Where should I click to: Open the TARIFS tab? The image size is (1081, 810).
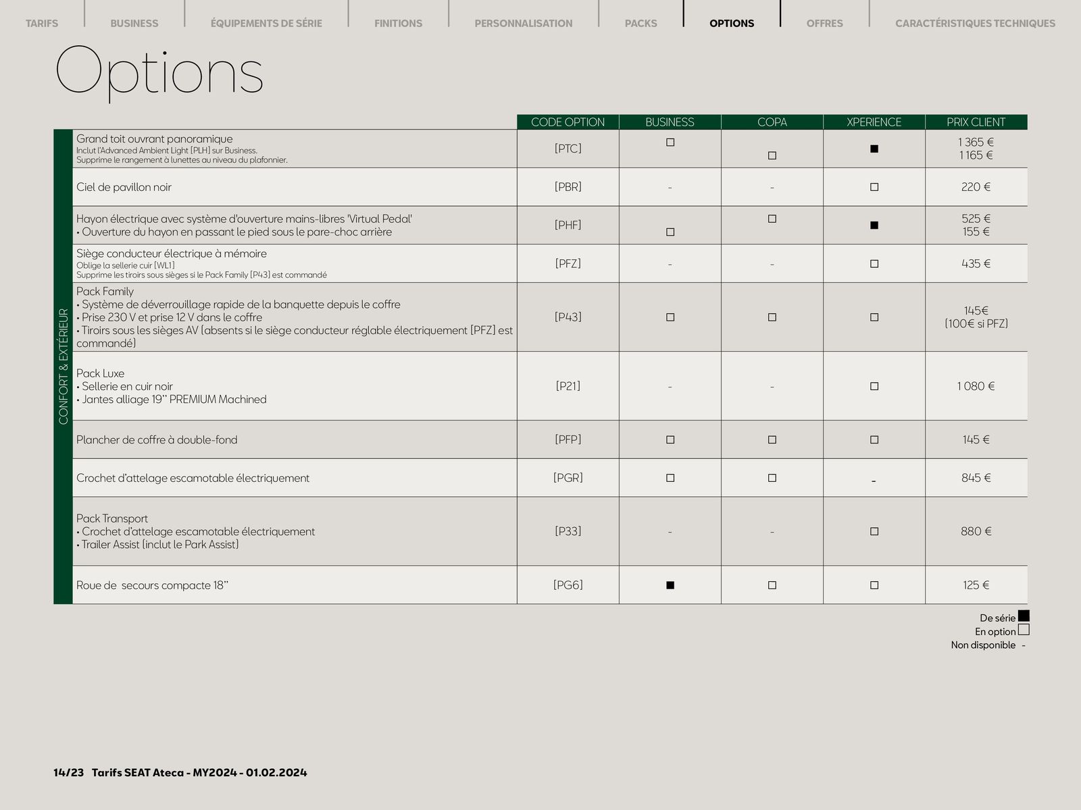(x=42, y=23)
